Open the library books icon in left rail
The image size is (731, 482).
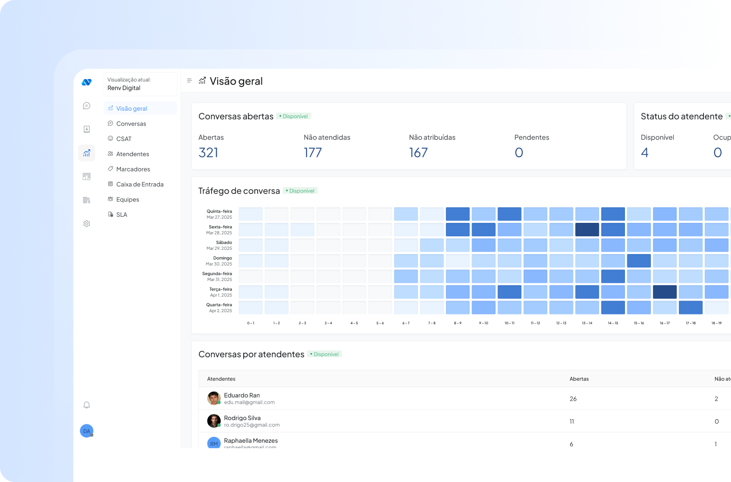click(x=86, y=200)
